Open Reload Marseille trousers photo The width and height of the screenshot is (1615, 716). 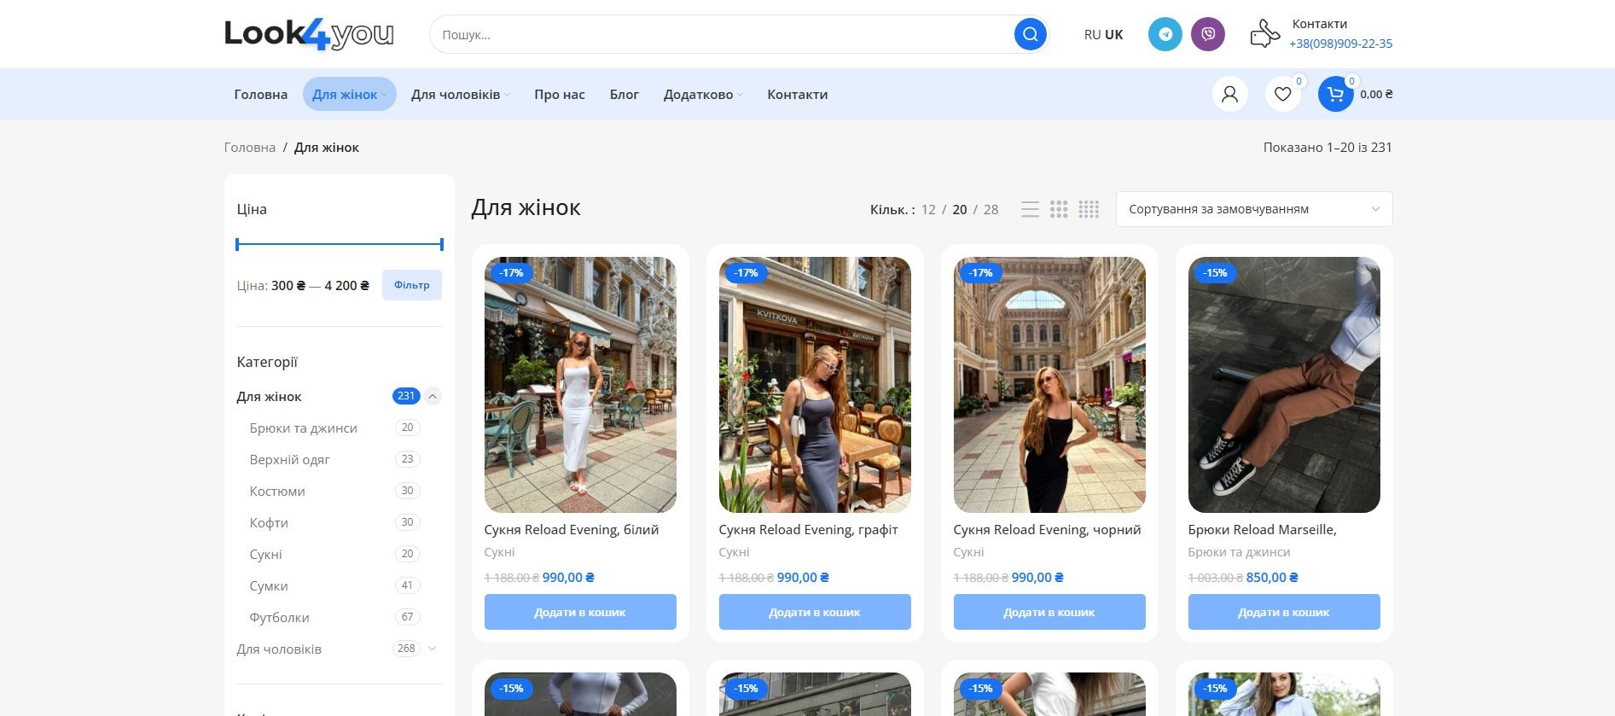pyautogui.click(x=1284, y=385)
